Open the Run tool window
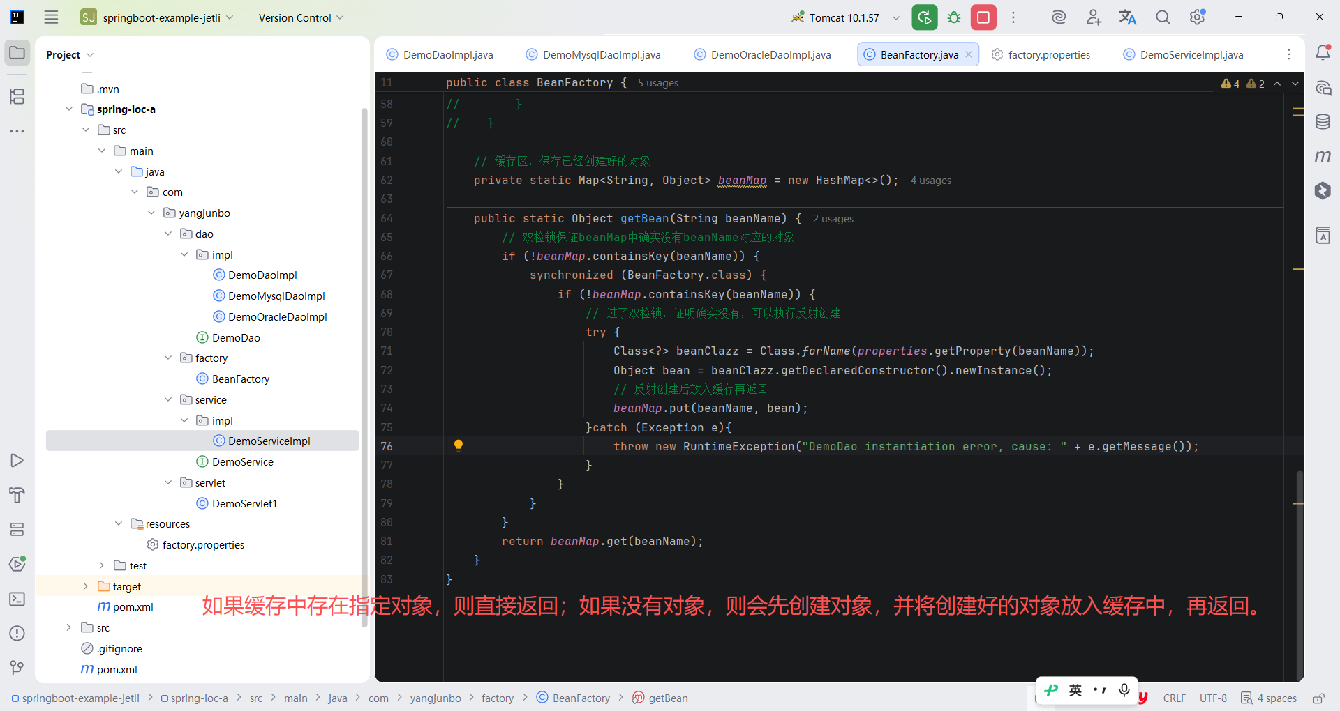 (x=17, y=461)
